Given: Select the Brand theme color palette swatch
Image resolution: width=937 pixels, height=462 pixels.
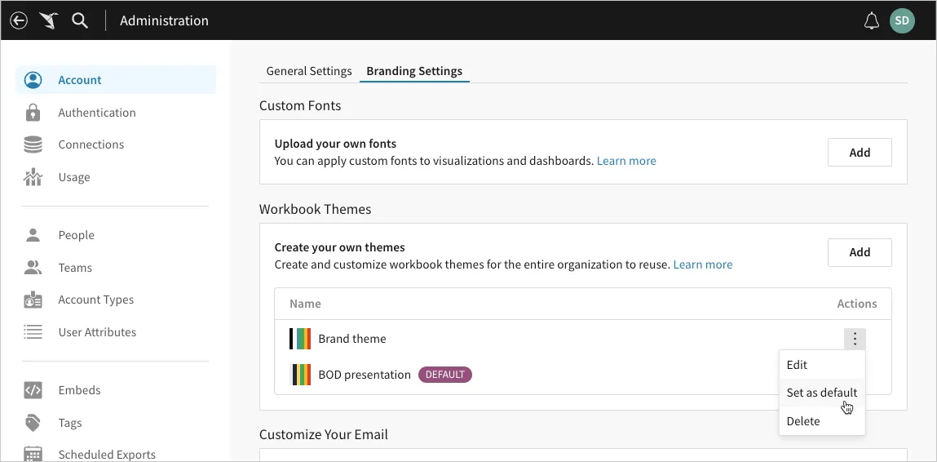Looking at the screenshot, I should (x=300, y=339).
